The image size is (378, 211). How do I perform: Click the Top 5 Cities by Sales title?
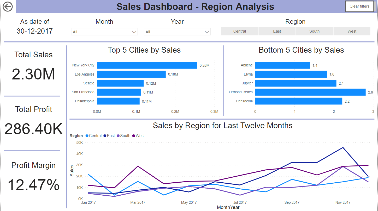(x=144, y=50)
